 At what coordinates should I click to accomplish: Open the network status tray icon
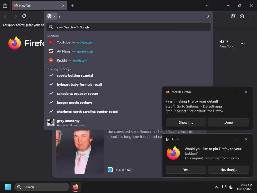click(x=224, y=187)
